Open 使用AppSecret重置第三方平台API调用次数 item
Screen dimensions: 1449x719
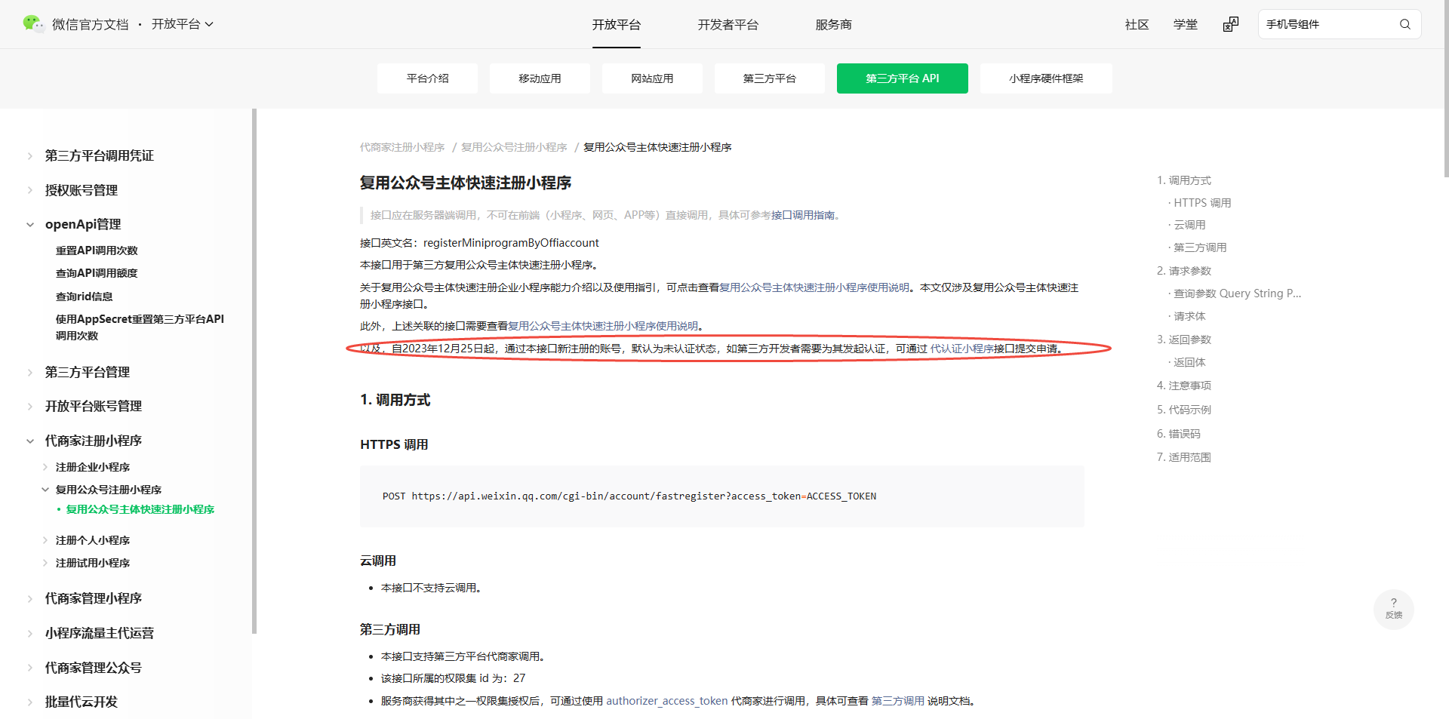(140, 327)
